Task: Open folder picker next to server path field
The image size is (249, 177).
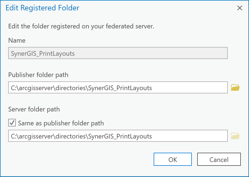Action: pyautogui.click(x=235, y=135)
